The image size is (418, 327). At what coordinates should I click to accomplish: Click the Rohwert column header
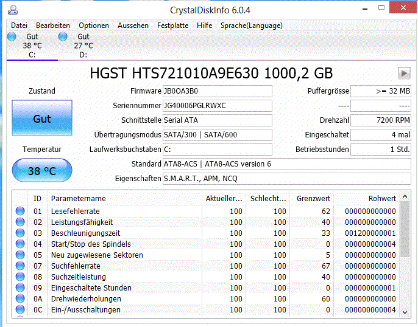[x=367, y=199]
